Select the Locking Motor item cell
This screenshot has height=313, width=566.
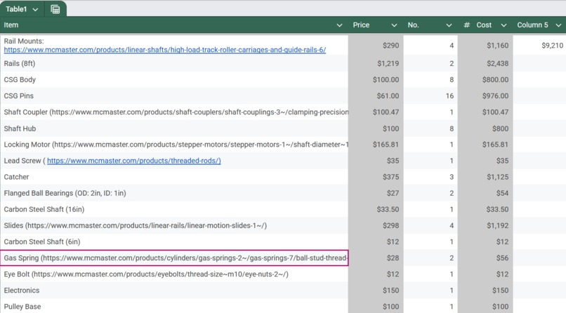[174, 145]
